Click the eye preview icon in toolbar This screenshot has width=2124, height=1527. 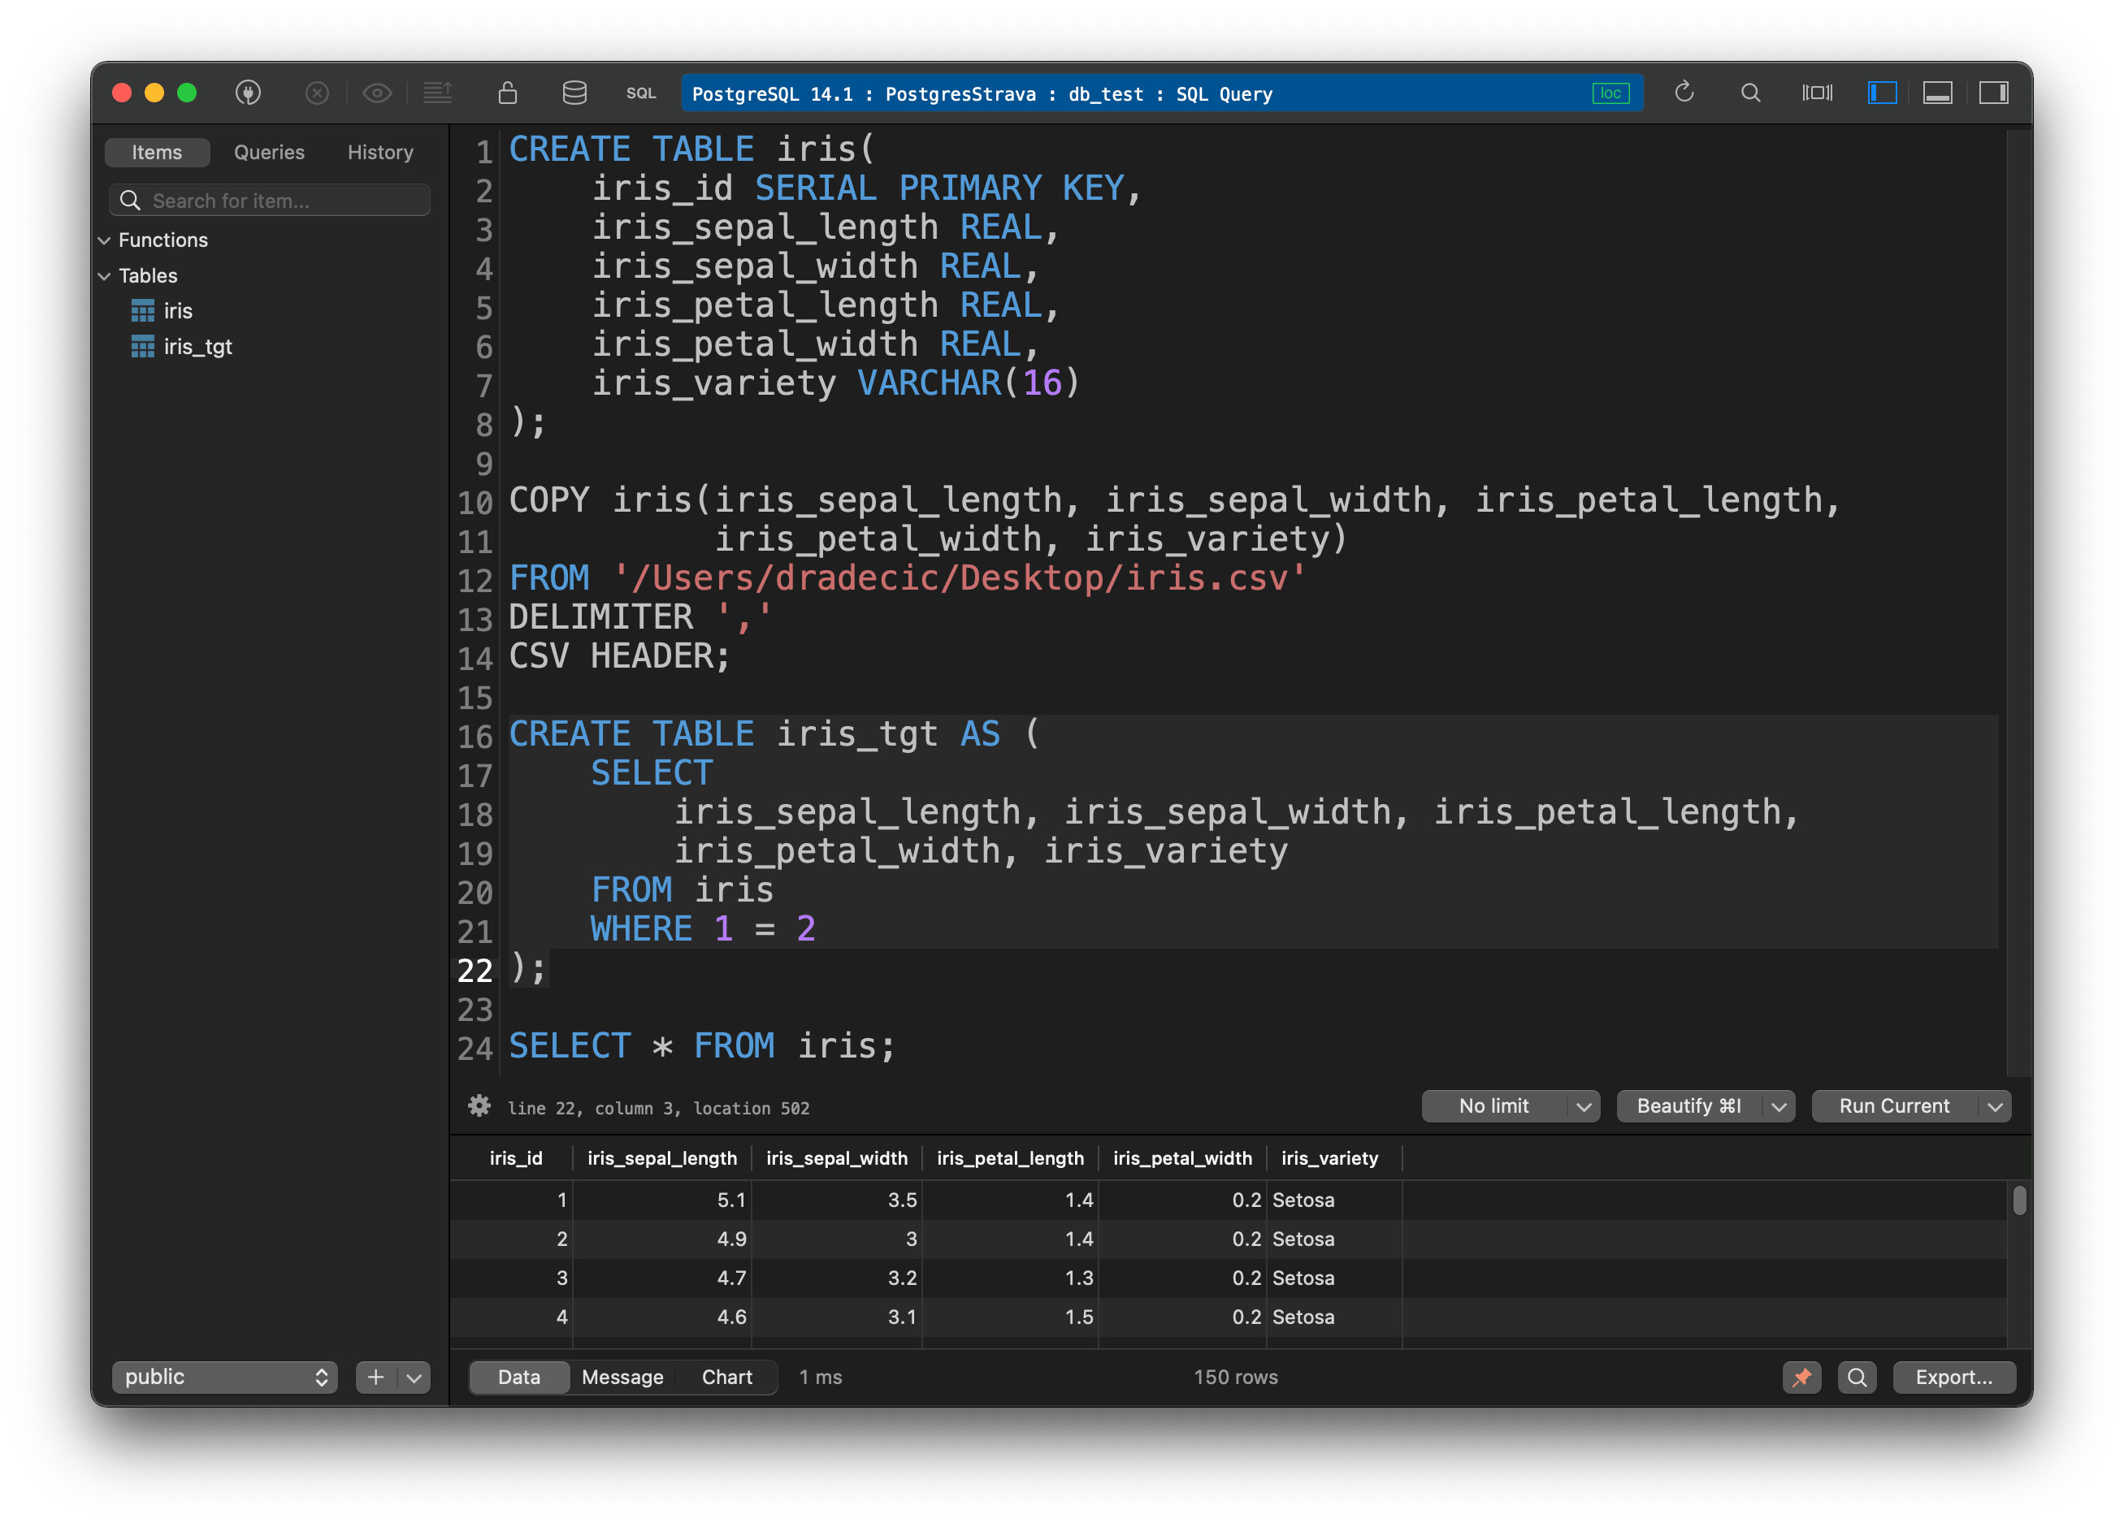[x=377, y=93]
